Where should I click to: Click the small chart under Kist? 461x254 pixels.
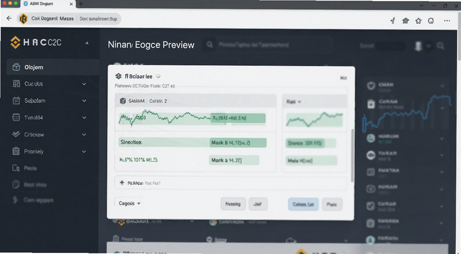(x=315, y=119)
